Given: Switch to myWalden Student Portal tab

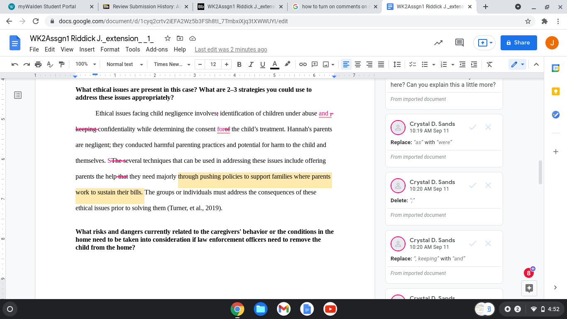Looking at the screenshot, I should (51, 7).
